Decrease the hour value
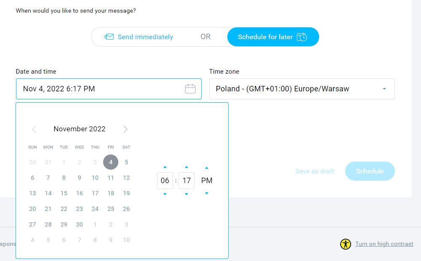Viewport: 421px width, 261px height. (165, 194)
